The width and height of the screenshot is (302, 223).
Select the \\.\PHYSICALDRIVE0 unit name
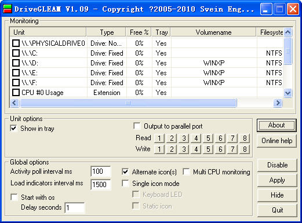(53, 43)
